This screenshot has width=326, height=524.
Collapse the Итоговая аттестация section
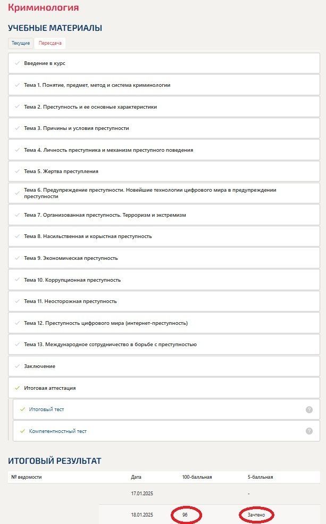click(164, 388)
